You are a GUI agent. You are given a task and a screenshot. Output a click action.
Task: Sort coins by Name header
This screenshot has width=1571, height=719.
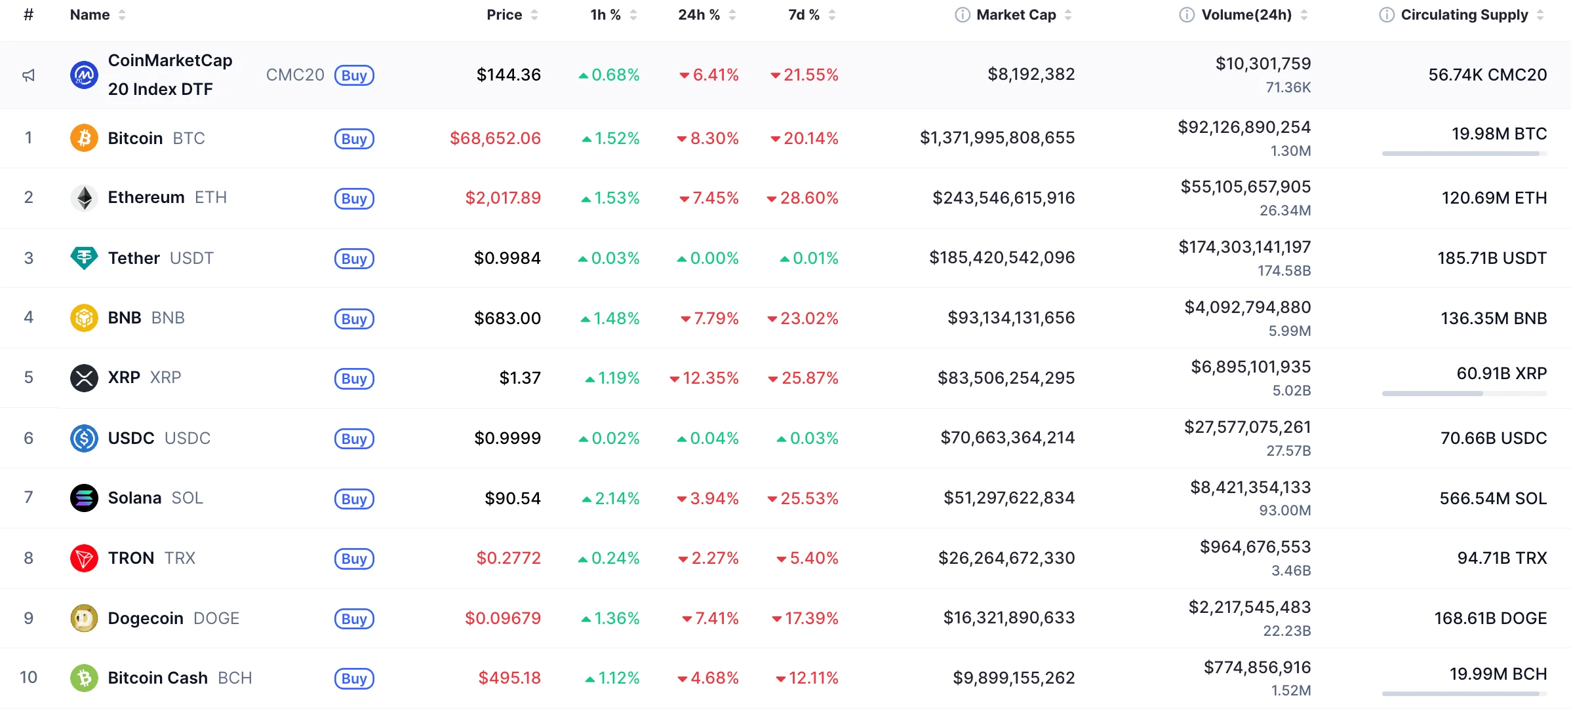pos(90,15)
